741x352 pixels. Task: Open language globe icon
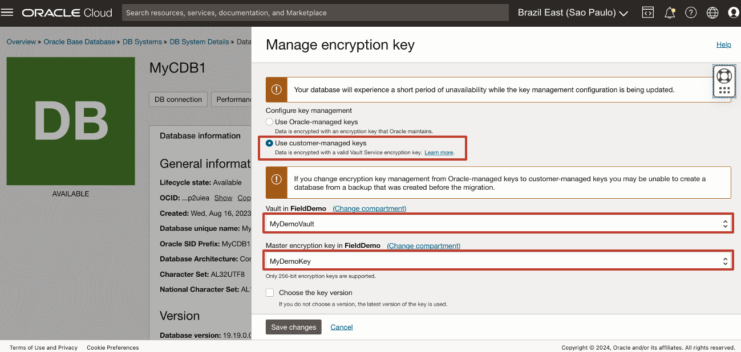[x=712, y=13]
